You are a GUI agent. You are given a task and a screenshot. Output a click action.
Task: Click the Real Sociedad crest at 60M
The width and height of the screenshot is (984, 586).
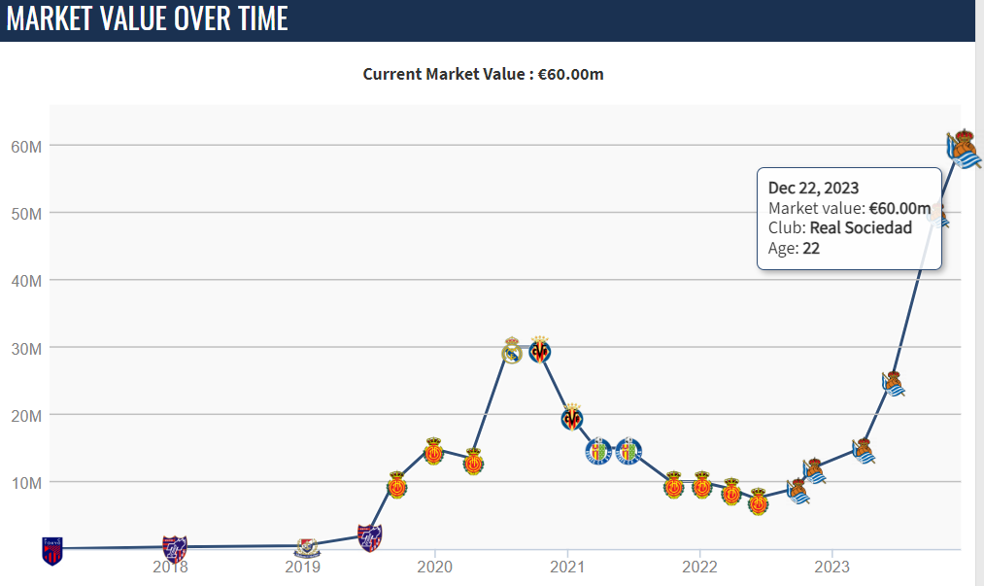point(963,148)
